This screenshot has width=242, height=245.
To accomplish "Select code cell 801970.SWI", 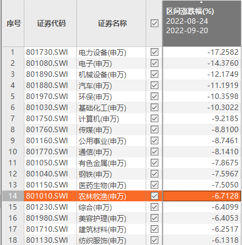I will click(50, 96).
